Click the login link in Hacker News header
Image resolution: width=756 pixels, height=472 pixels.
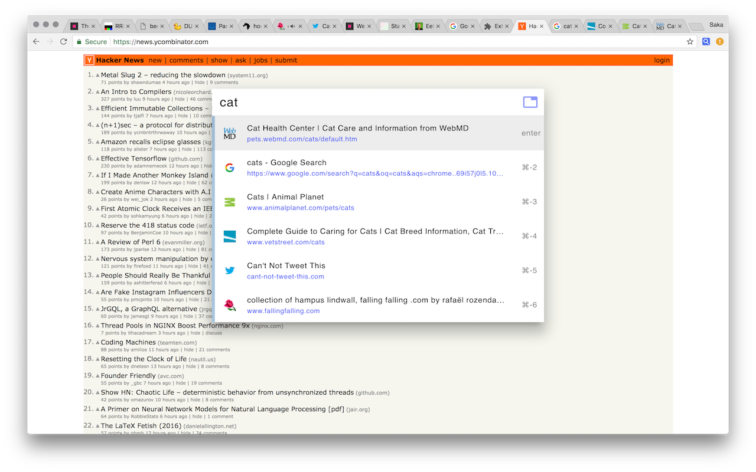pos(662,60)
